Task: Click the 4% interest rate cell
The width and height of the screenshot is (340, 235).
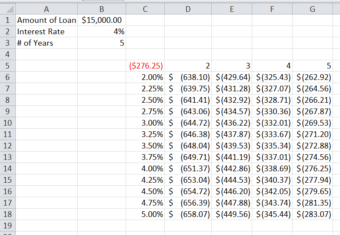Action: (101, 32)
